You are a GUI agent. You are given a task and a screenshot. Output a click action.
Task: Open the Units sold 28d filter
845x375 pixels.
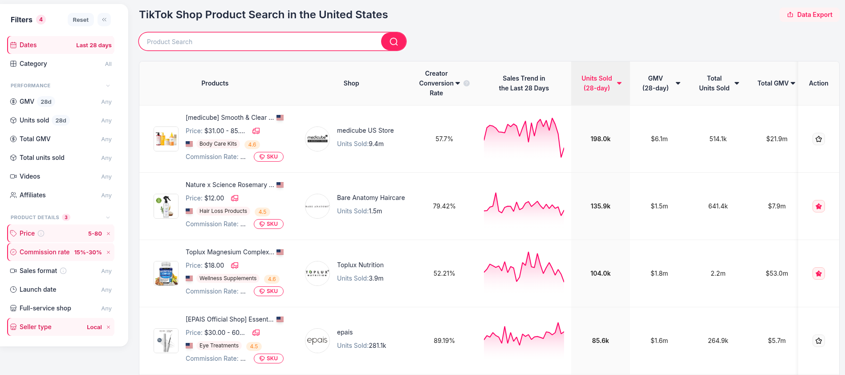[x=61, y=120]
